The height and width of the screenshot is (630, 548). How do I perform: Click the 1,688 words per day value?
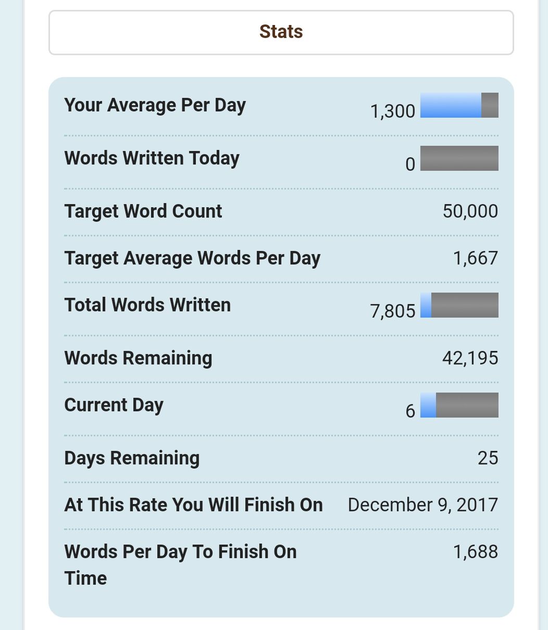pyautogui.click(x=476, y=552)
